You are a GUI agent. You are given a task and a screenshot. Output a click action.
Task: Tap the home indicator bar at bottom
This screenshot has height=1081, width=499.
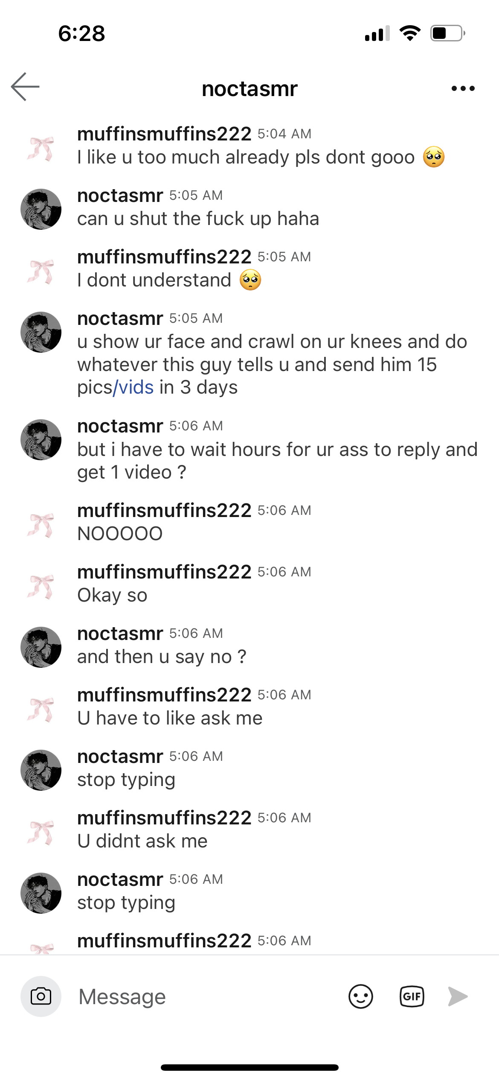pyautogui.click(x=249, y=1067)
